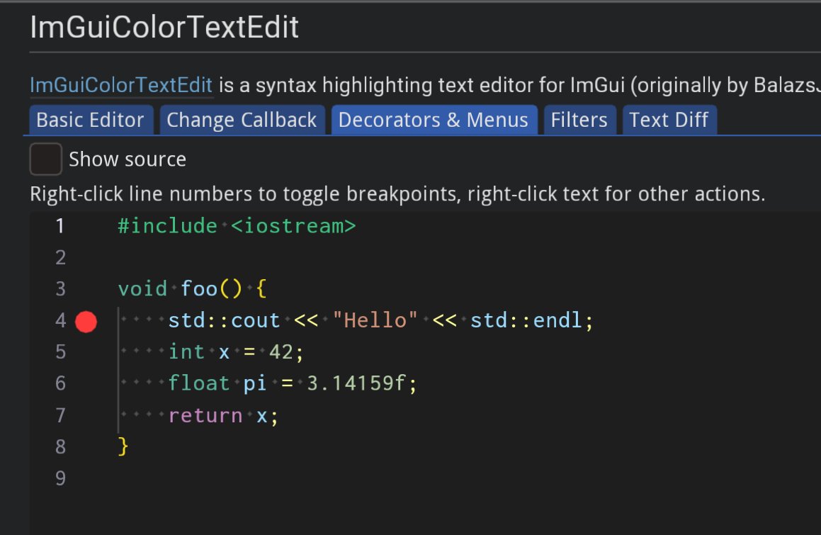Viewport: 821px width, 535px height.
Task: Place cursor on #include directive
Action: point(168,226)
